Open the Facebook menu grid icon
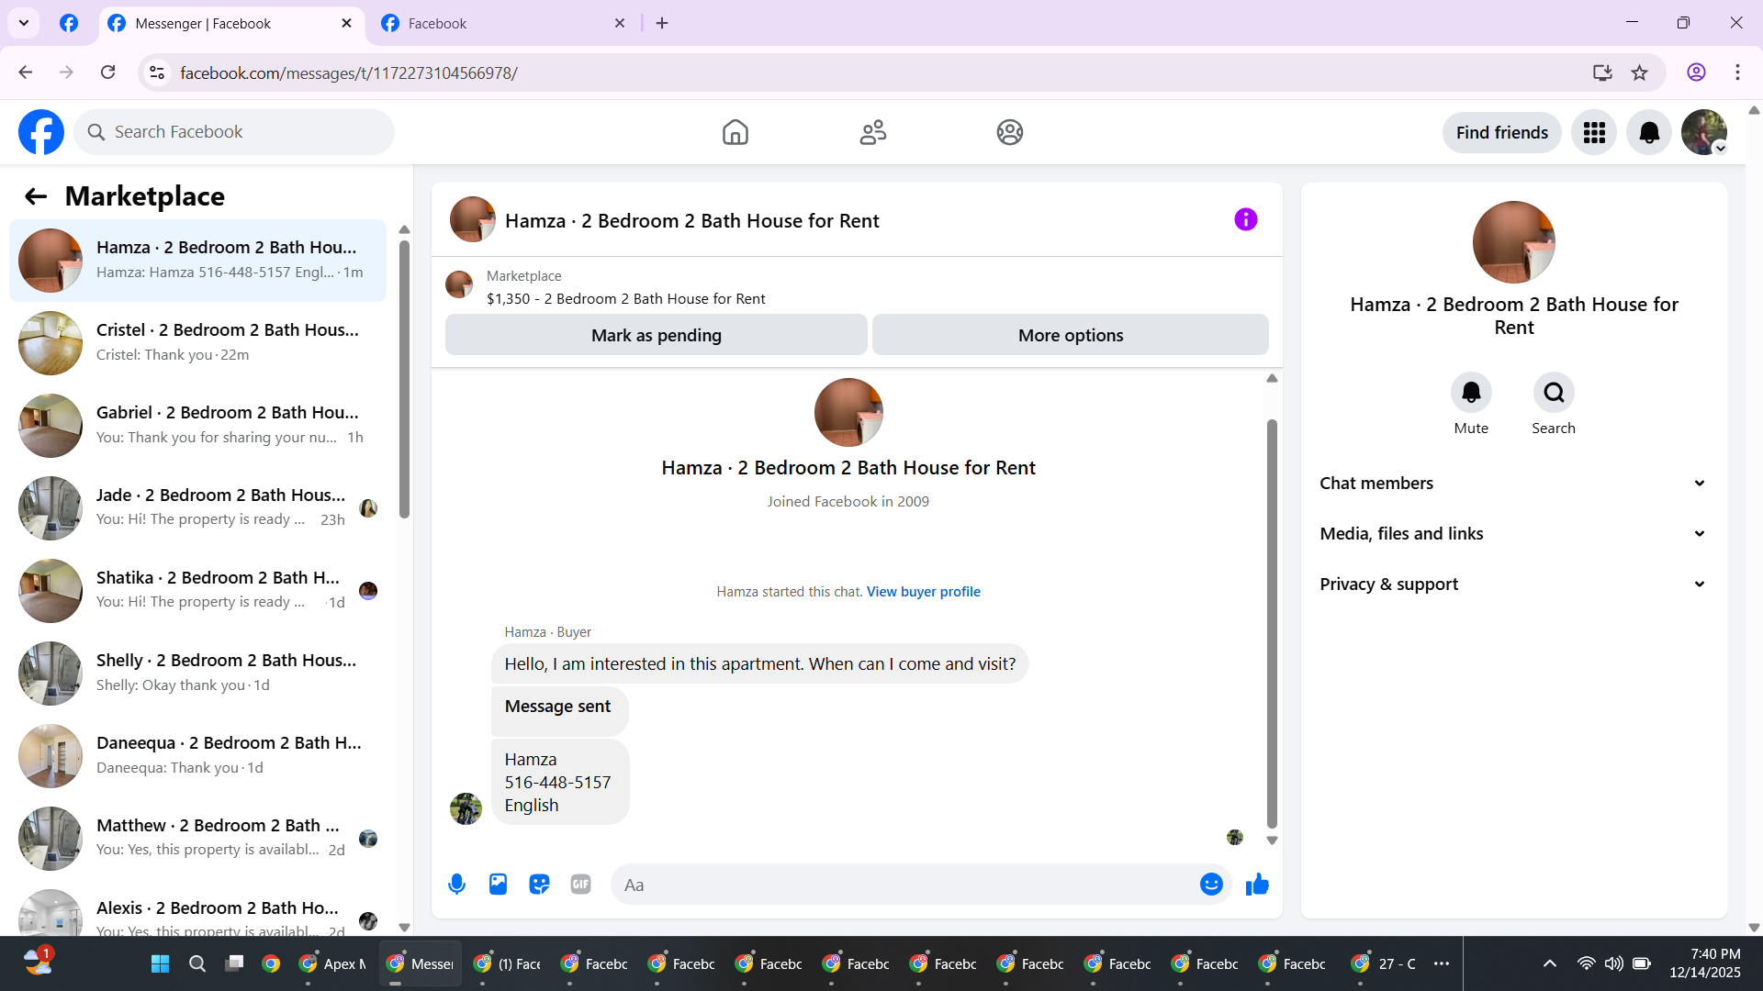 click(1594, 133)
